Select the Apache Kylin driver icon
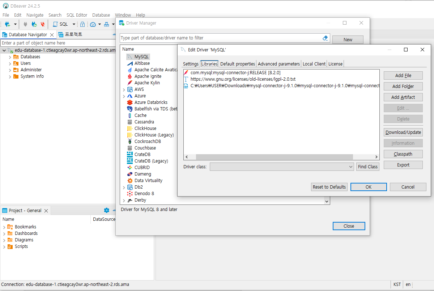This screenshot has width=434, height=291. pyautogui.click(x=130, y=83)
